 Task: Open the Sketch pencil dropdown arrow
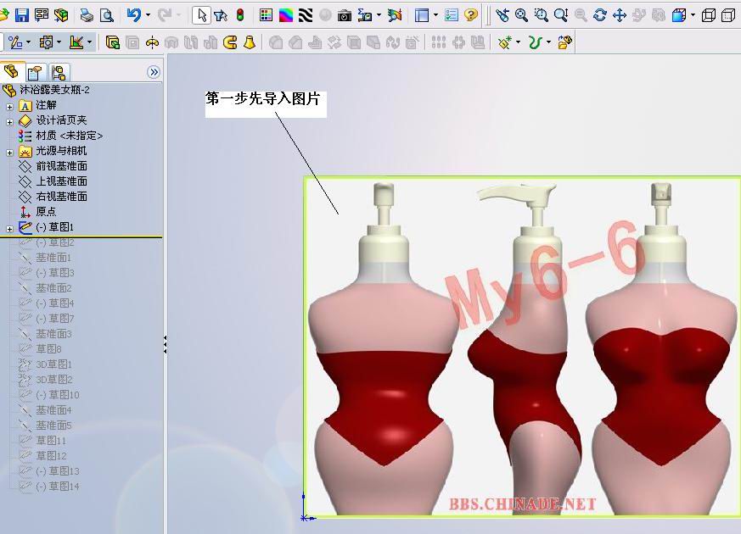click(29, 42)
